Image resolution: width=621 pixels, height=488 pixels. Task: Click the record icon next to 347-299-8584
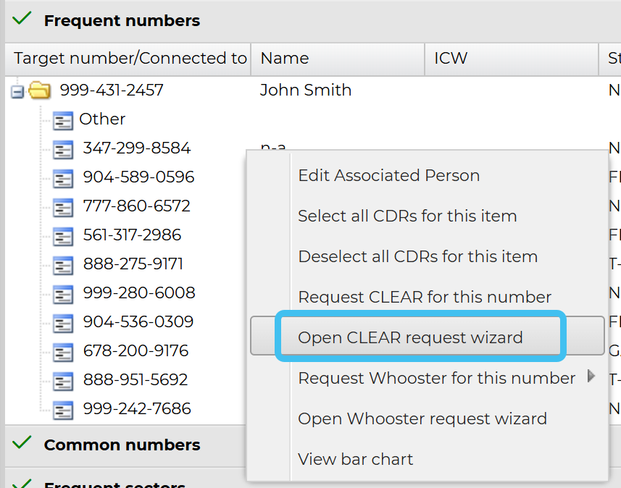64,149
